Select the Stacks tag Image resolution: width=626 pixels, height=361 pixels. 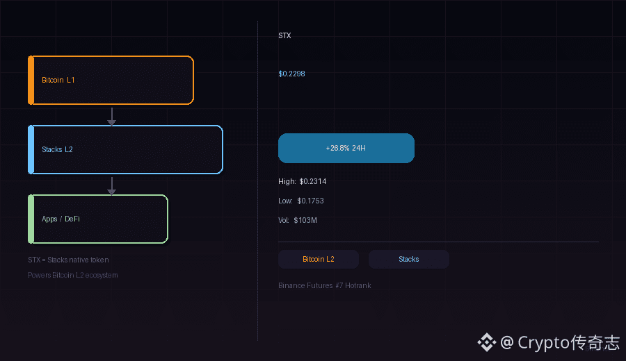tap(409, 260)
